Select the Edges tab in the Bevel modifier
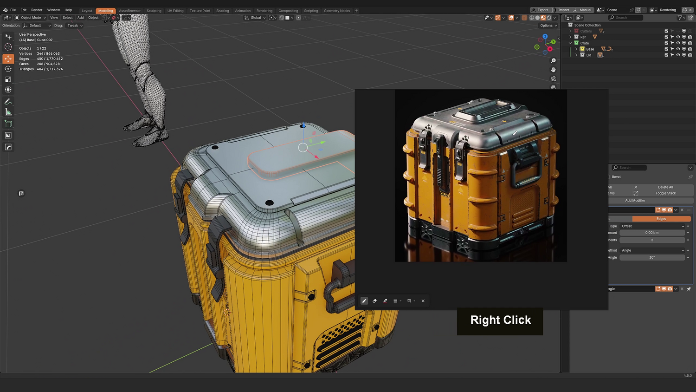 (661, 219)
